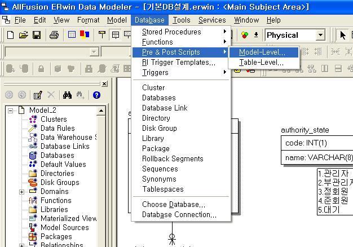Select Pre & Post Scripts menu item
The width and height of the screenshot is (353, 247).
coord(181,52)
